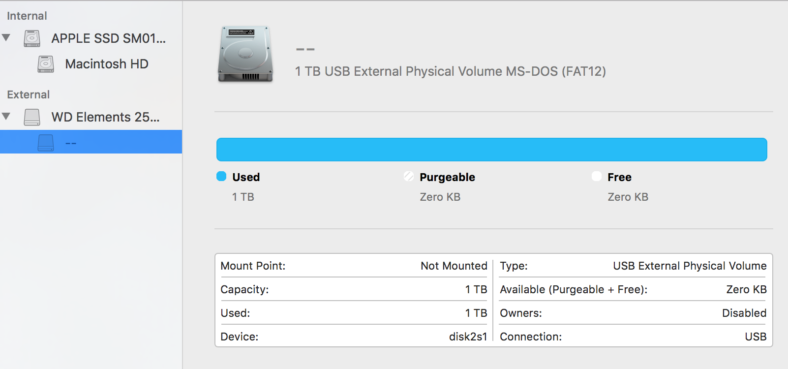
Task: Select the APPLE SSD SM01 disk entry
Action: [108, 38]
